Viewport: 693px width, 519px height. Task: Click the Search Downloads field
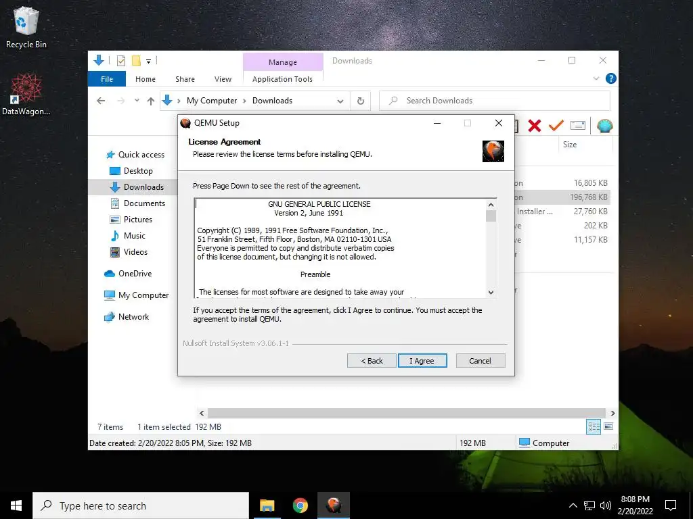495,101
